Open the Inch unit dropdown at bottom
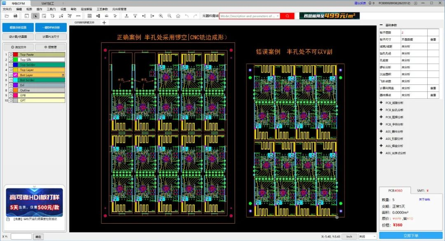Image resolution: width=445 pixels, height=241 pixels. coord(349,236)
